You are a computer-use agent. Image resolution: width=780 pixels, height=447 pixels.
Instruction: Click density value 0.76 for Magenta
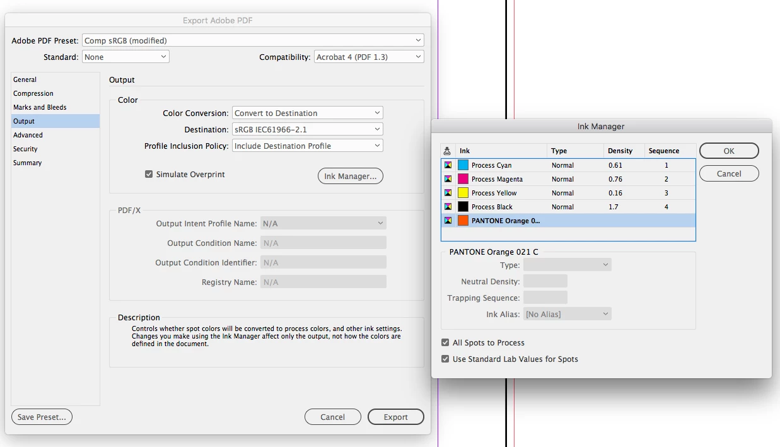coord(615,179)
